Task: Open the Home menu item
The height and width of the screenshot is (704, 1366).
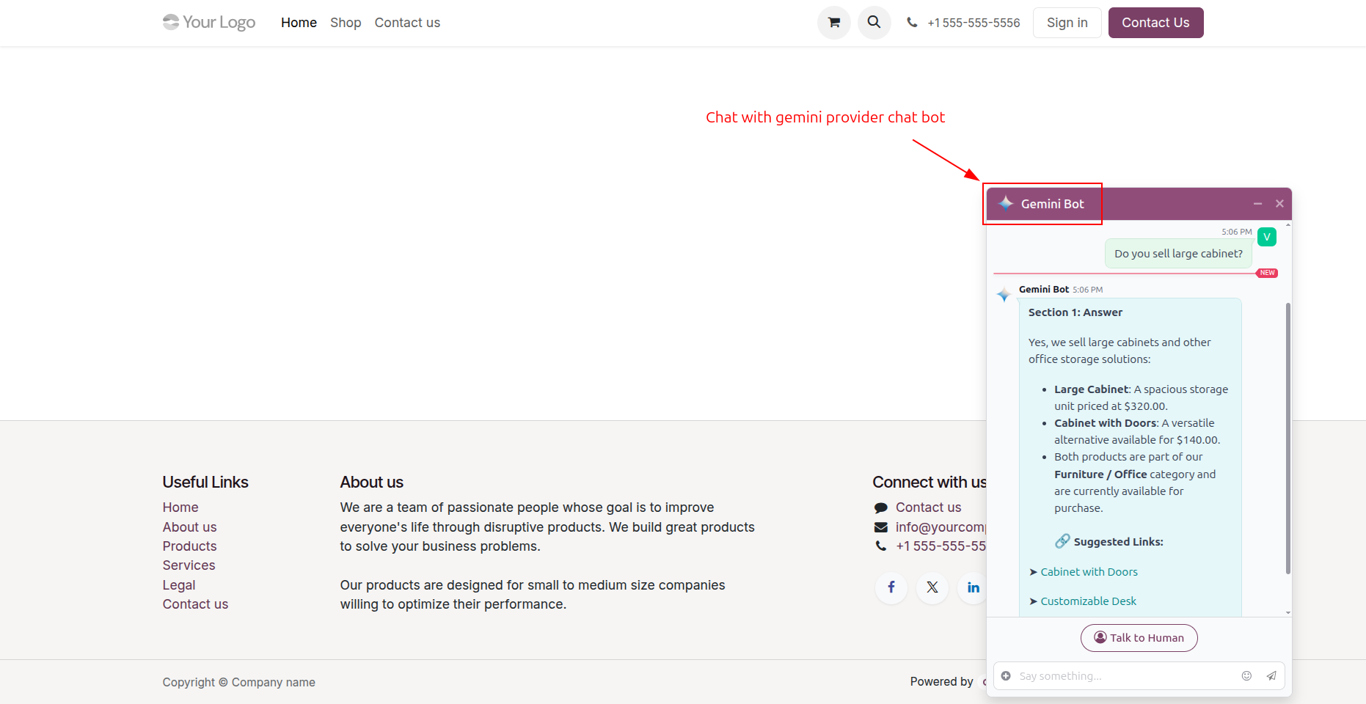Action: pyautogui.click(x=299, y=23)
